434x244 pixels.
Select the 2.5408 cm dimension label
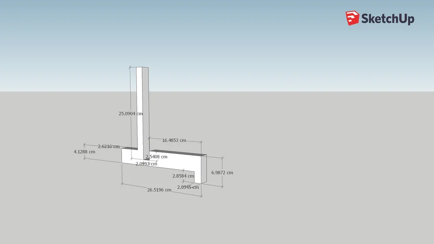click(156, 157)
